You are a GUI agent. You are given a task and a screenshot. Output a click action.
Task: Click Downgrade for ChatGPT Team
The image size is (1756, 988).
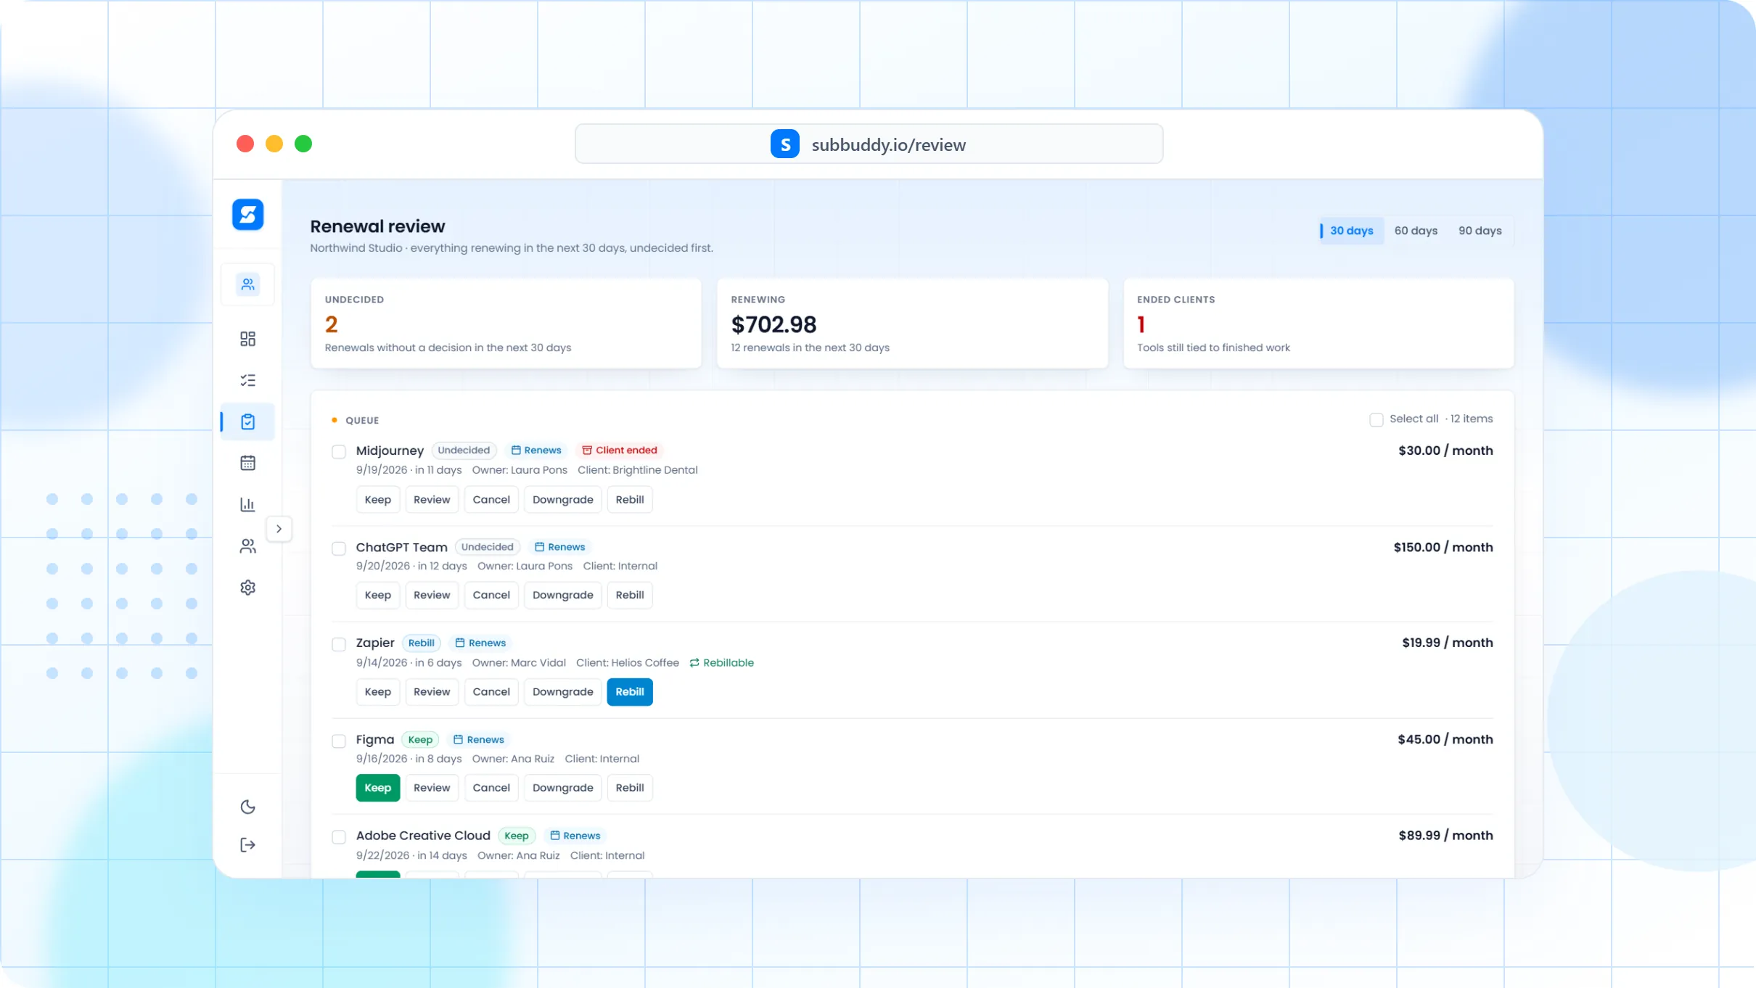pos(563,595)
